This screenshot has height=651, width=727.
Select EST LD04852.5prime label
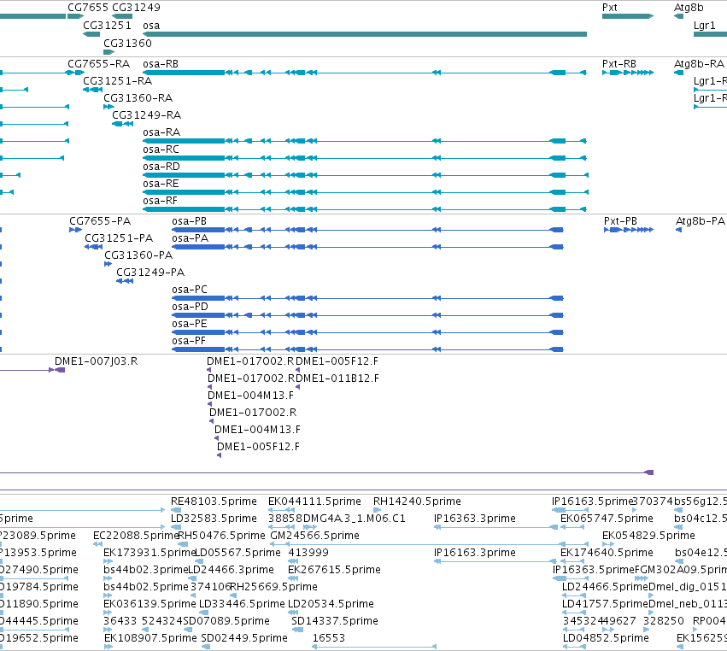(606, 638)
